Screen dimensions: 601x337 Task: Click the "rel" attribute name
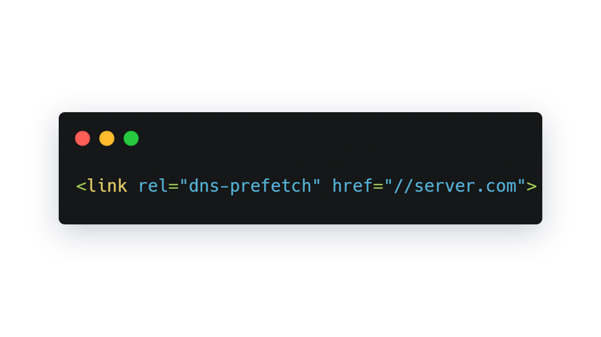pyautogui.click(x=153, y=186)
